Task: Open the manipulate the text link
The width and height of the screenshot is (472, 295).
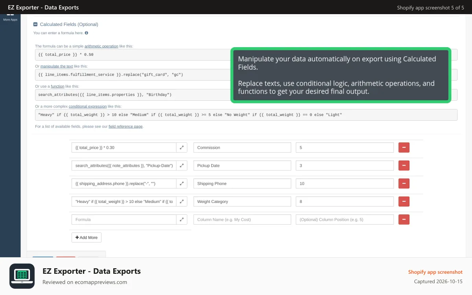Action: (56, 66)
